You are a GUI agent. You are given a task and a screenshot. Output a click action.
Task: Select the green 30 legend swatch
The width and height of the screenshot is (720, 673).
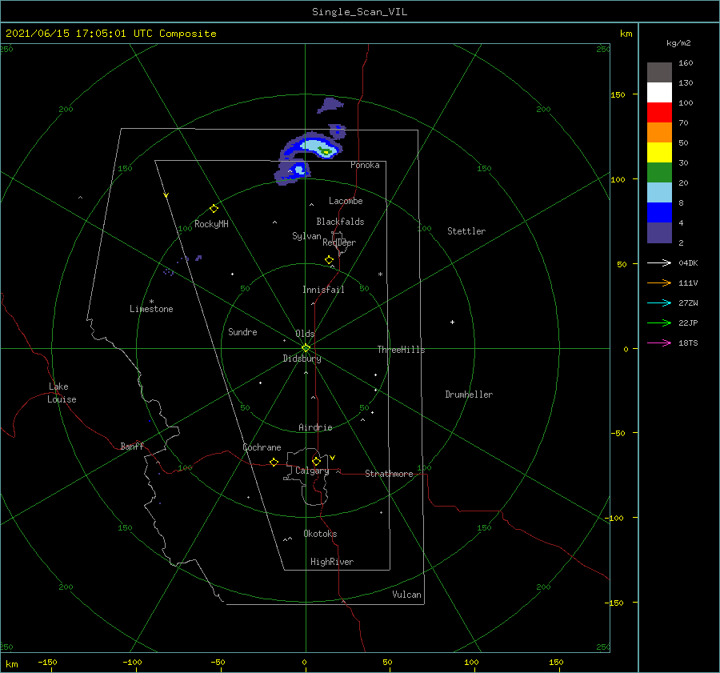pos(659,172)
